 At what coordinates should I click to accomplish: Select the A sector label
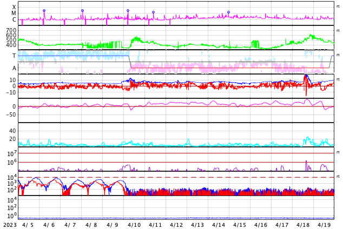[x=14, y=68]
